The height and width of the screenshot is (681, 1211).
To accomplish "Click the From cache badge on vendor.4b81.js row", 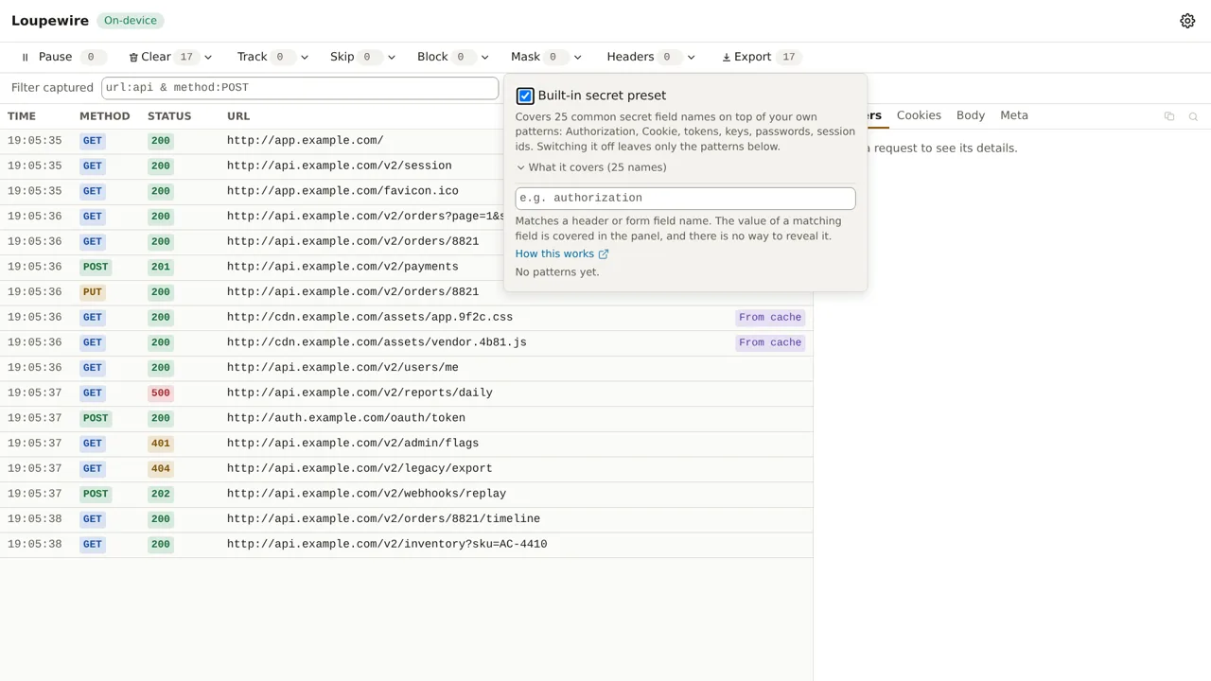I will pos(770,342).
